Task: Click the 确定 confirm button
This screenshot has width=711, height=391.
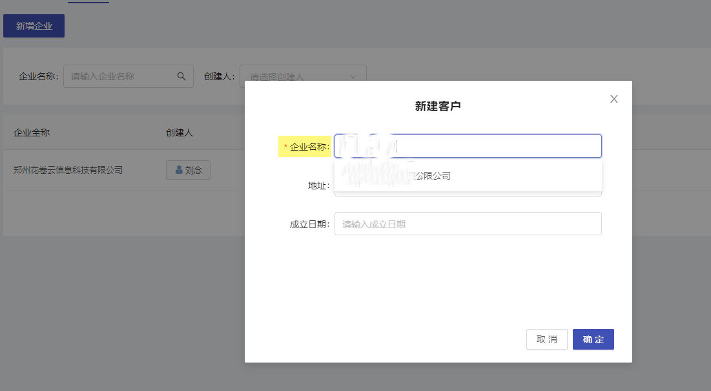Action: pyautogui.click(x=593, y=339)
